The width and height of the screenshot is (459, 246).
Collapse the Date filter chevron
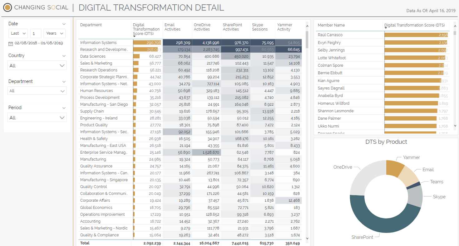64,24
